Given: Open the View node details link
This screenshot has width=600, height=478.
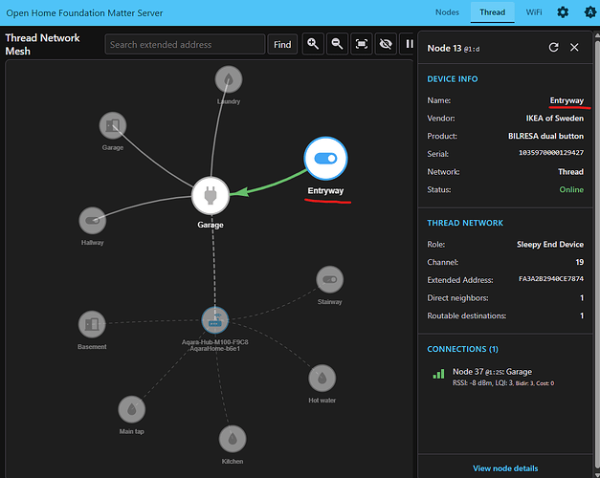Looking at the screenshot, I should tap(505, 468).
